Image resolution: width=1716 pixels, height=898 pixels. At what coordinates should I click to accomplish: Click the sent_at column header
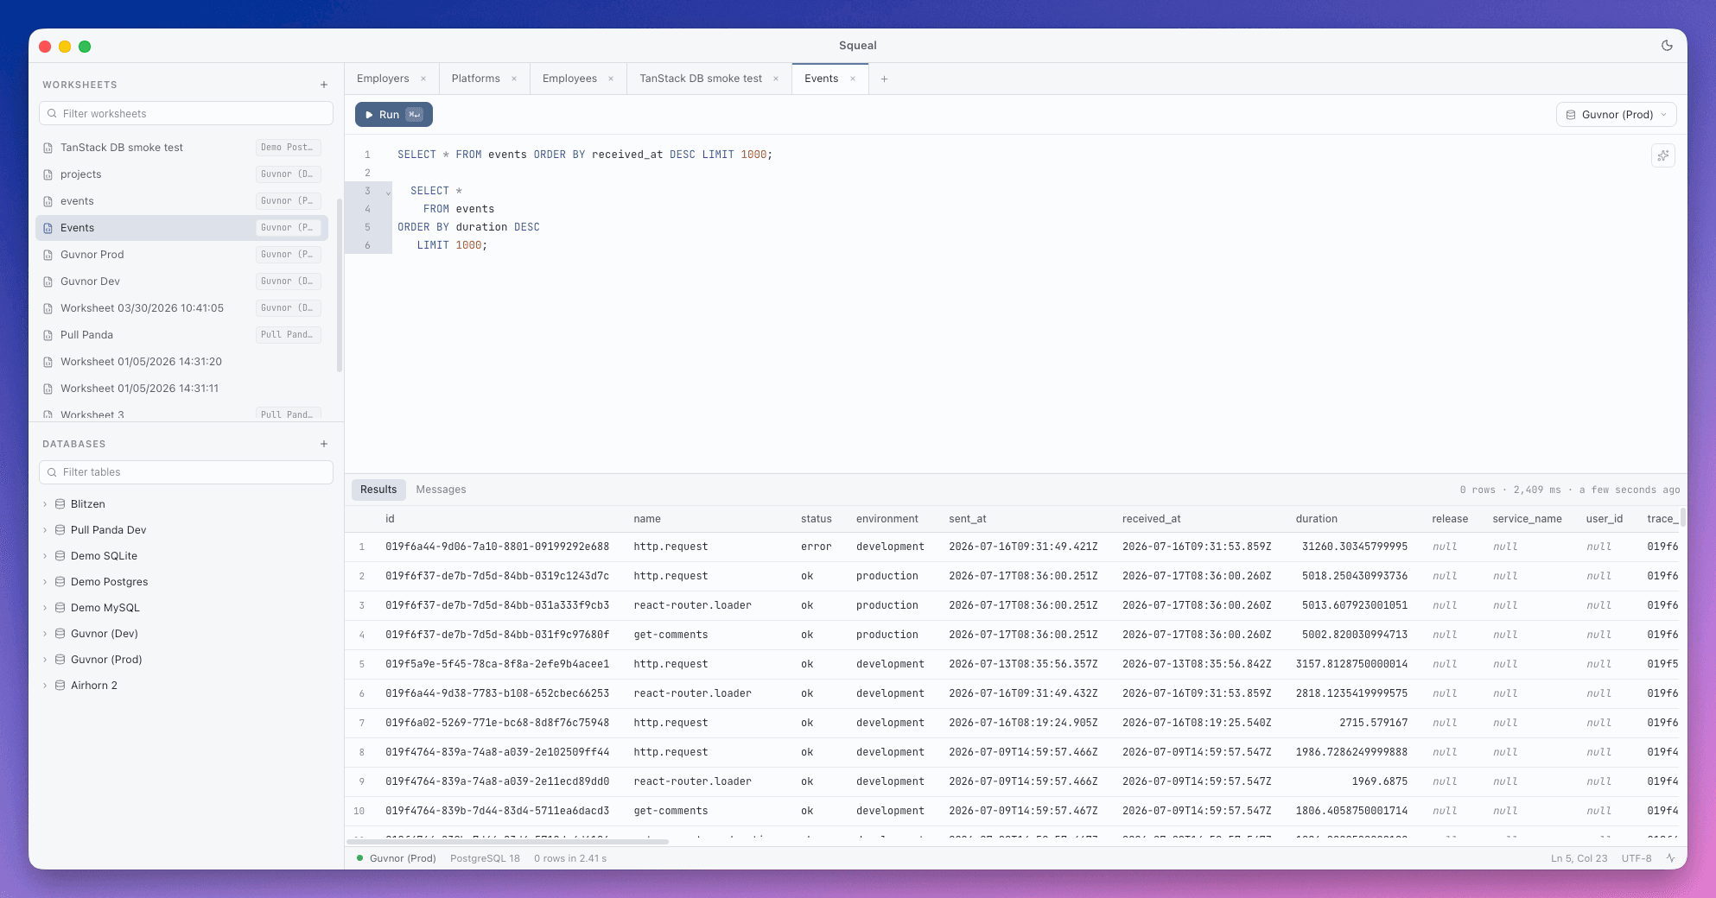point(967,519)
